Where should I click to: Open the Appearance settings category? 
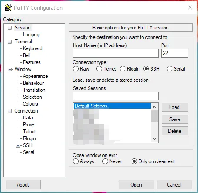(36, 76)
